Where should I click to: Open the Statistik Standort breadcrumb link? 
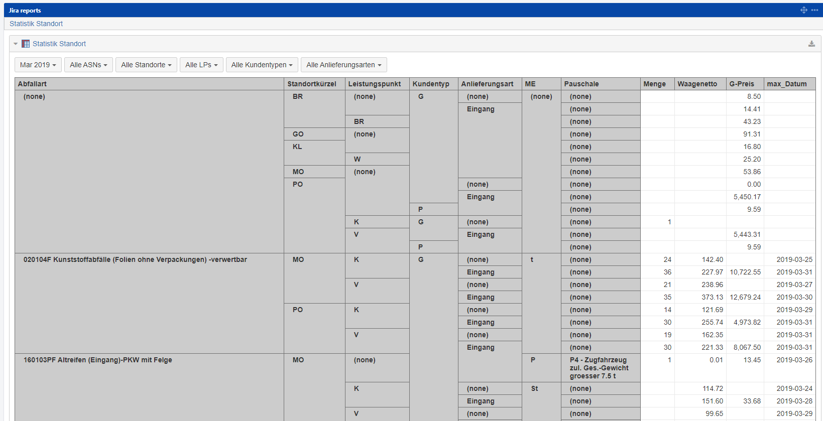coord(36,24)
